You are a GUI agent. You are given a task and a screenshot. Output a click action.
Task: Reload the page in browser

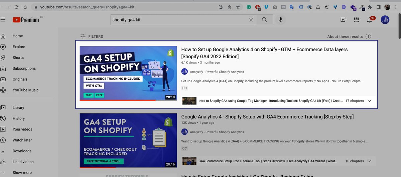coord(16,7)
